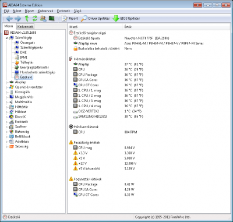
Task: Open Driver Updates
Action: (96, 19)
